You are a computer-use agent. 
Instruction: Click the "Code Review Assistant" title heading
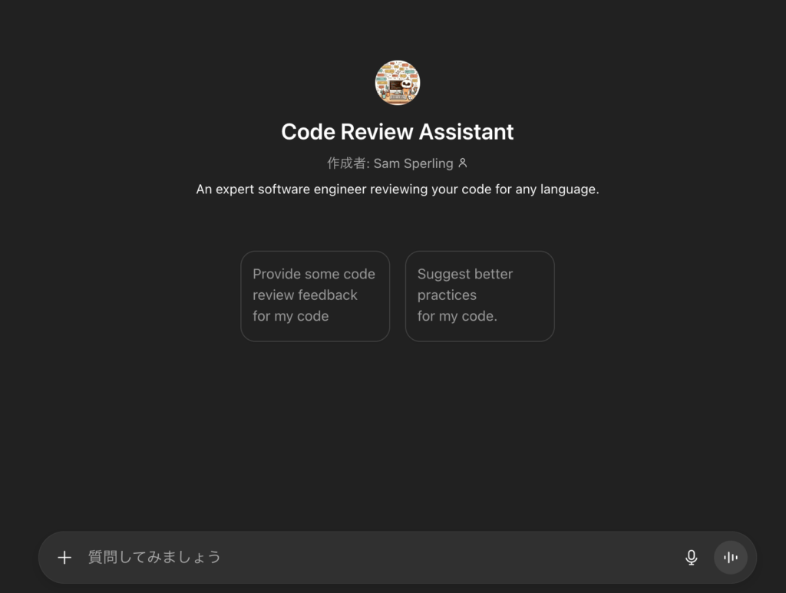pos(397,132)
